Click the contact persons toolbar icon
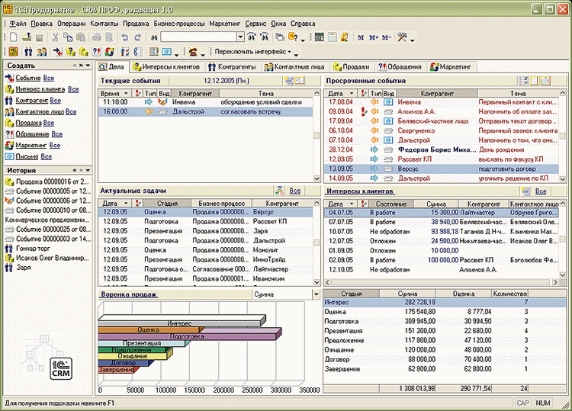The height and width of the screenshot is (411, 572). (42, 52)
